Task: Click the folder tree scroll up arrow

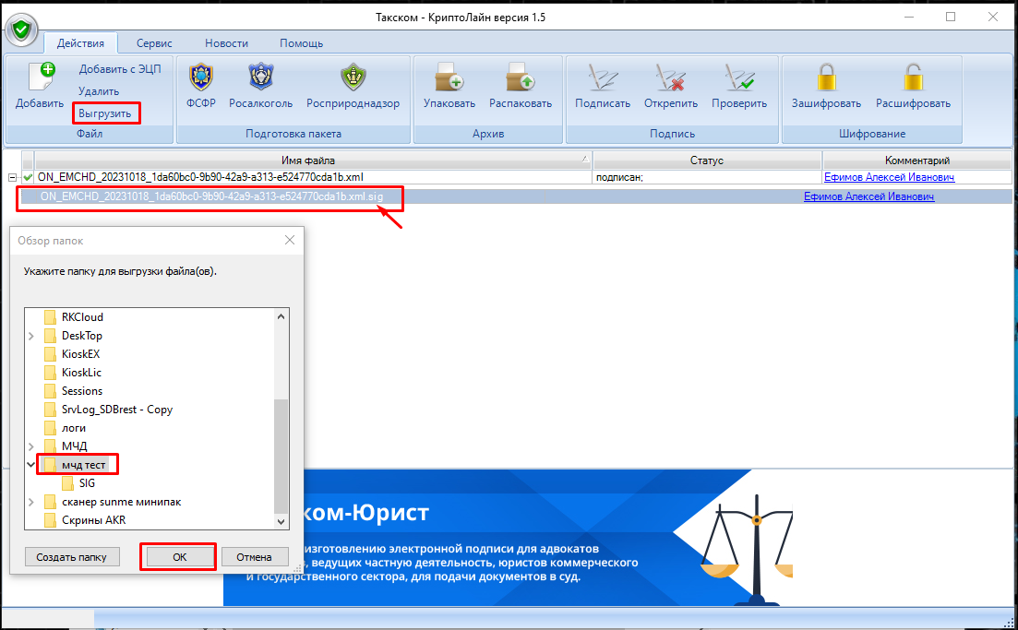Action: click(x=281, y=316)
